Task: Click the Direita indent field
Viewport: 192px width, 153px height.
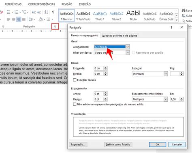Action: 99,74
